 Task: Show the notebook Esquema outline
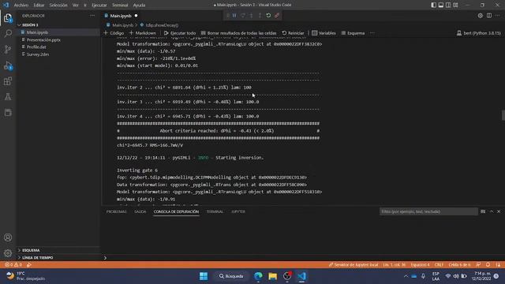[353, 33]
